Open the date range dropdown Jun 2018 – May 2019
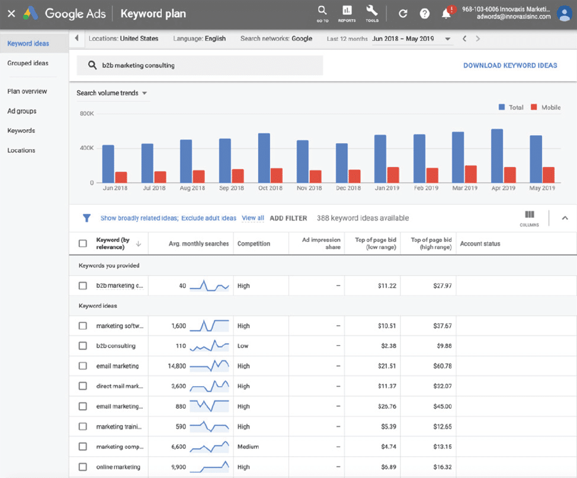This screenshot has width=577, height=478. pyautogui.click(x=411, y=39)
